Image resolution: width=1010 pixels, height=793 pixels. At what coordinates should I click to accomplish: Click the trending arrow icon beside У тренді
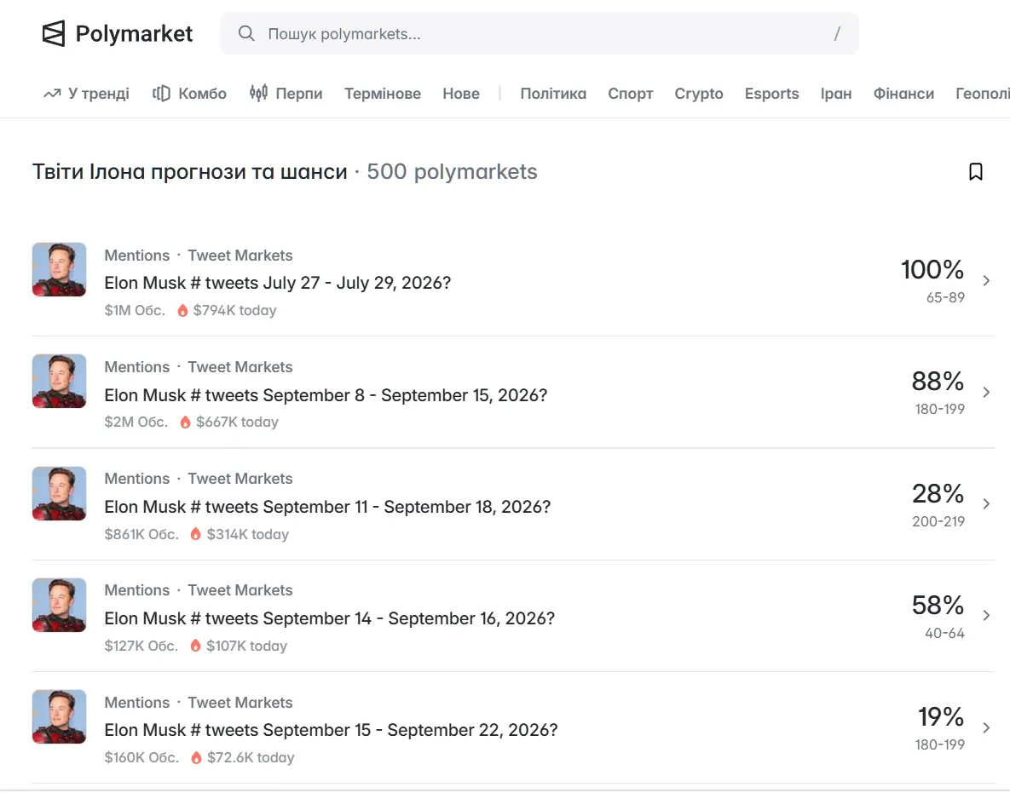52,94
